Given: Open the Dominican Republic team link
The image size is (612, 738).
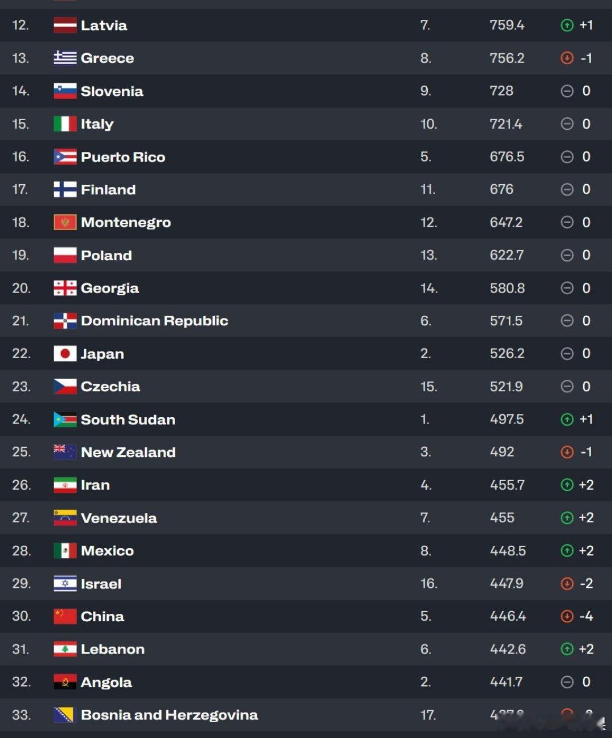Looking at the screenshot, I should tap(154, 321).
